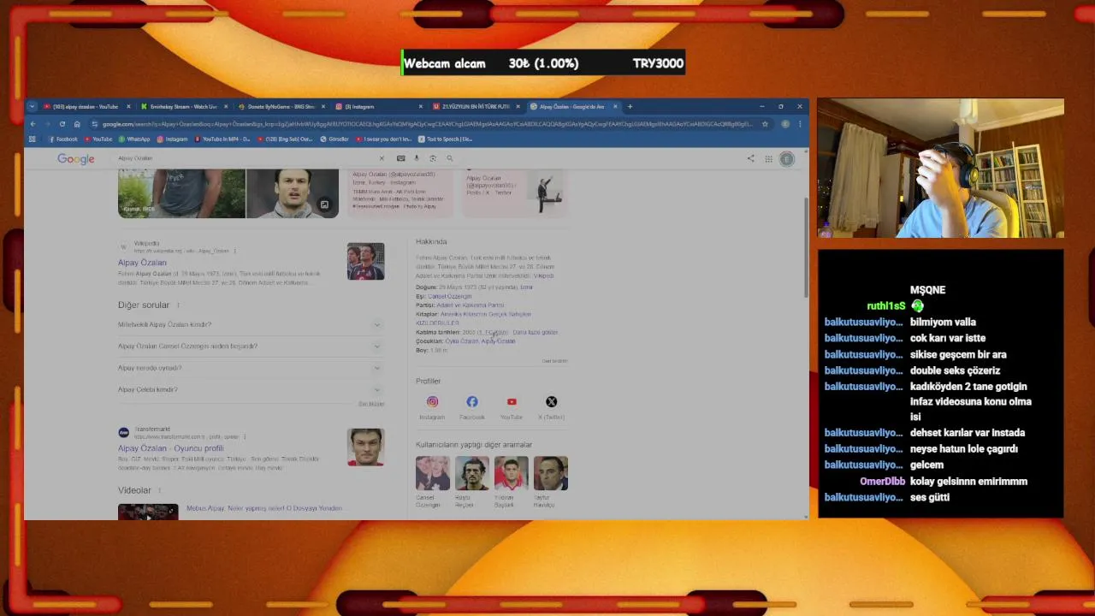The image size is (1095, 616).
Task: Open Yıldıray Baştürk related search thumbnail
Action: (511, 473)
